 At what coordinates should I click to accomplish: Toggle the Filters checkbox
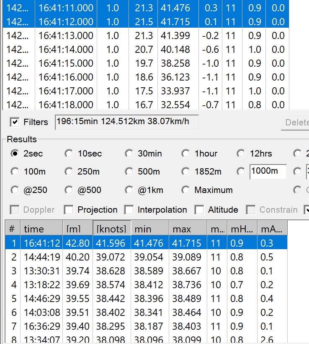(x=15, y=122)
